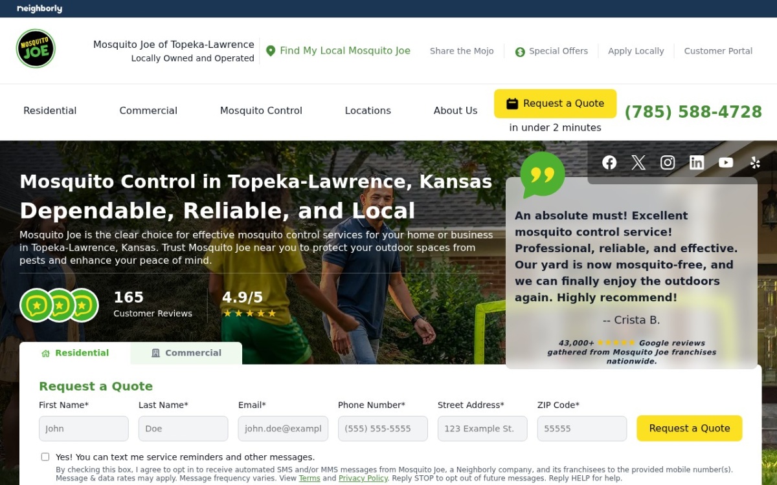Open the About Us menu
This screenshot has height=485, width=777.
click(x=455, y=111)
